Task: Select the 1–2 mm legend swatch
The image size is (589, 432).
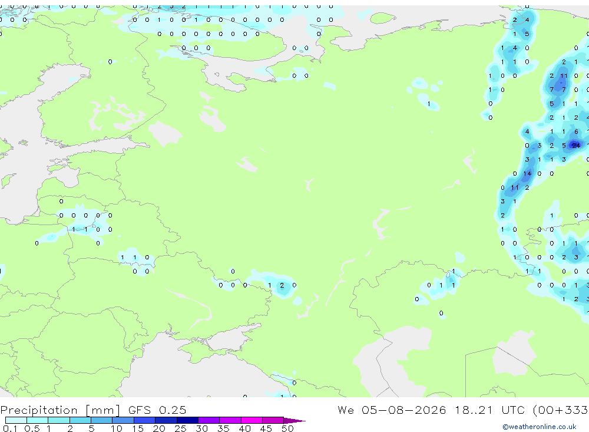Action: pyautogui.click(x=59, y=420)
